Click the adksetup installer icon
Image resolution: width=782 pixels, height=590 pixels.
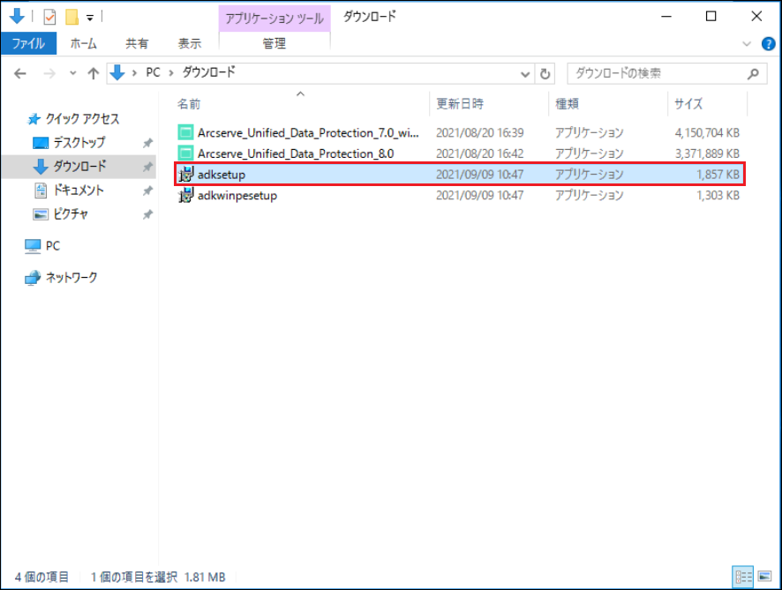pyautogui.click(x=185, y=175)
